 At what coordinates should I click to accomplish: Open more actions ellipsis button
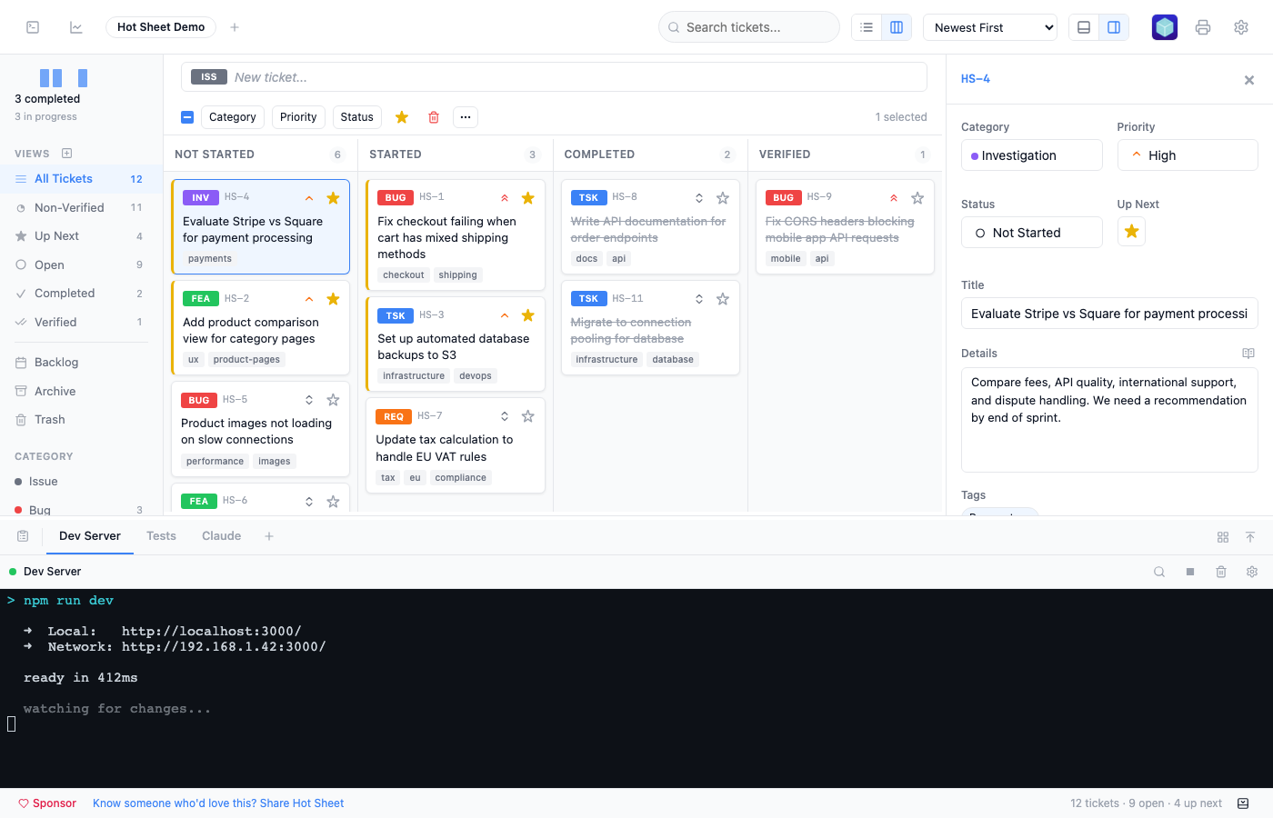point(466,117)
